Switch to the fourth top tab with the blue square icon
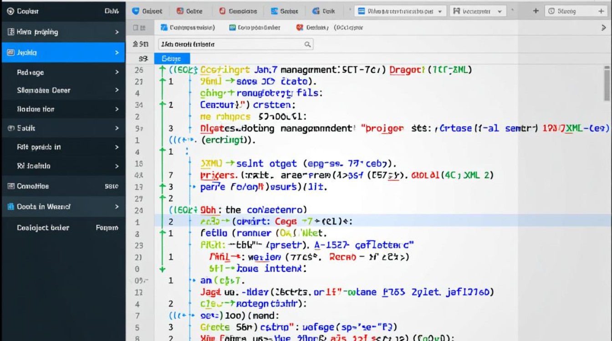 284,11
